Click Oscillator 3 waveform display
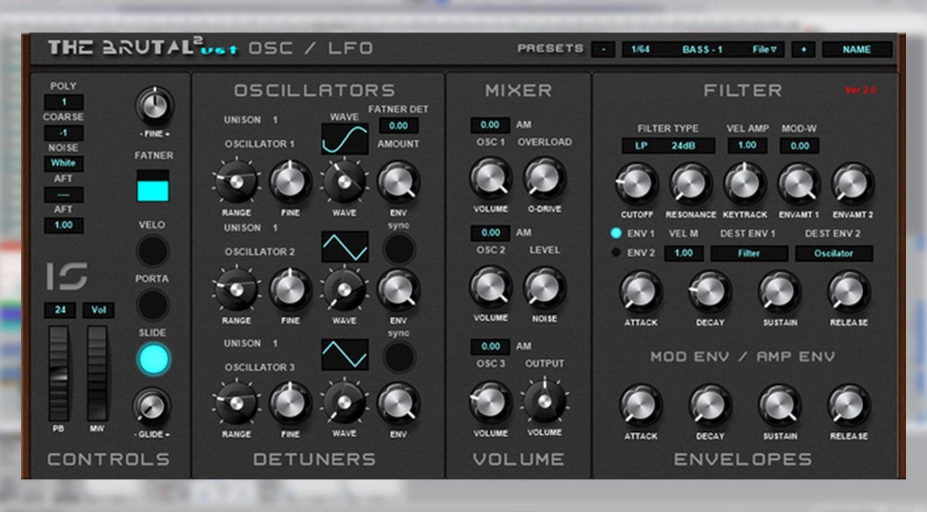927x512 pixels. [x=345, y=354]
